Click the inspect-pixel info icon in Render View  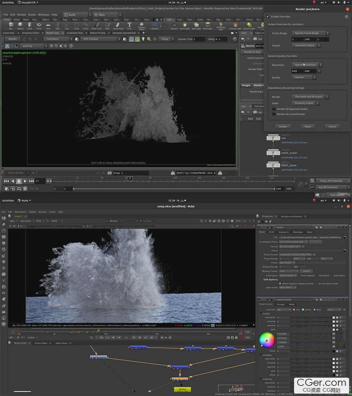point(71,46)
